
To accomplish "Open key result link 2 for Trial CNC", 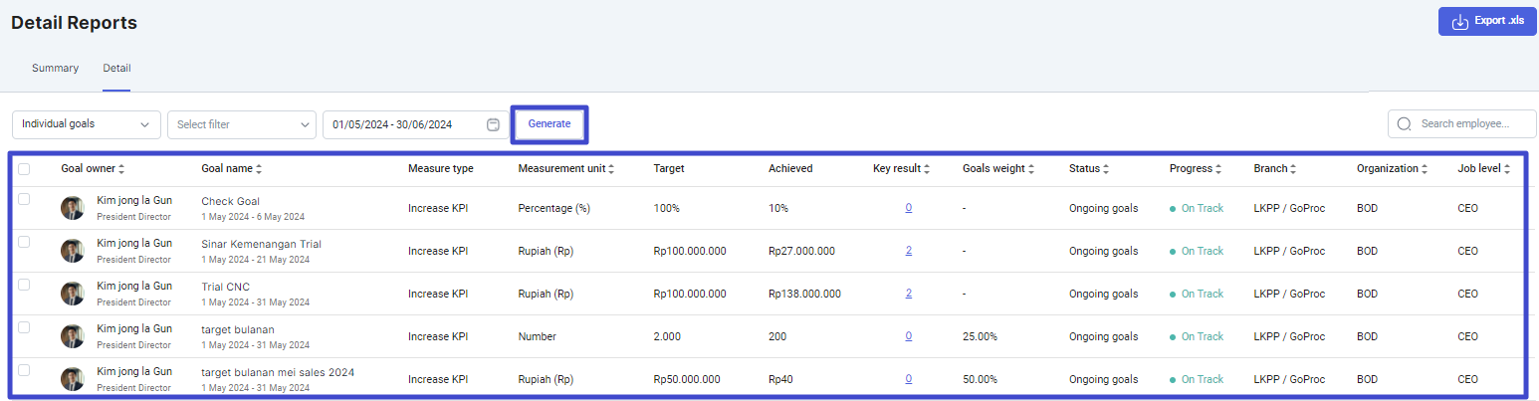I will coord(909,294).
